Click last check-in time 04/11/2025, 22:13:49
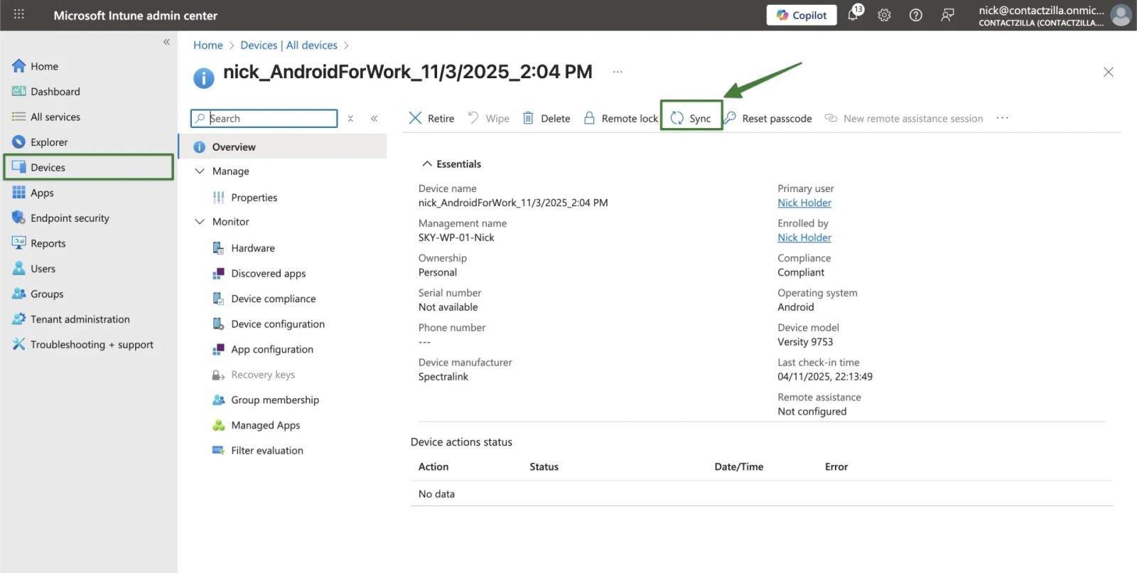Image resolution: width=1137 pixels, height=573 pixels. click(x=825, y=377)
